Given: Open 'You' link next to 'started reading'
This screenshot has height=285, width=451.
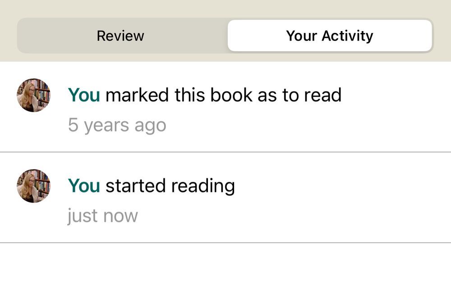Looking at the screenshot, I should click(83, 185).
